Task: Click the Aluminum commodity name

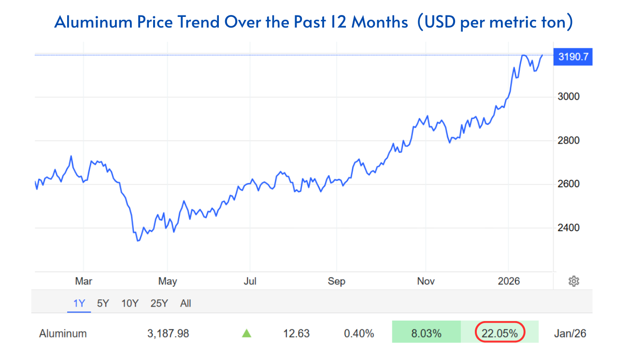Action: tap(63, 333)
